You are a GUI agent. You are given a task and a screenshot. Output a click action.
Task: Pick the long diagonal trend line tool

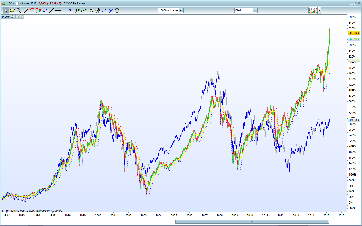click(x=52, y=10)
